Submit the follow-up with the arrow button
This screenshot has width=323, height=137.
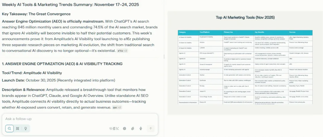click(x=151, y=128)
